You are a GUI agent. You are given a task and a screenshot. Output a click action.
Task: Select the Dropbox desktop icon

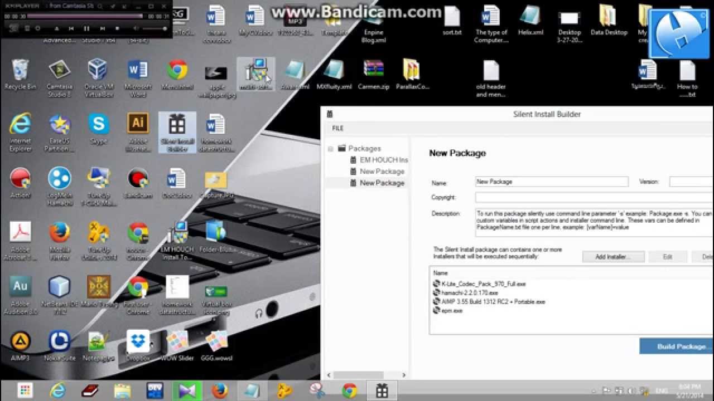[x=138, y=346]
